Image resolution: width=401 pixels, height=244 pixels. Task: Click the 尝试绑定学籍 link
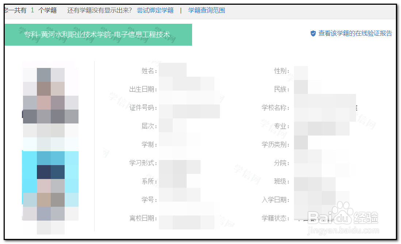tap(155, 10)
